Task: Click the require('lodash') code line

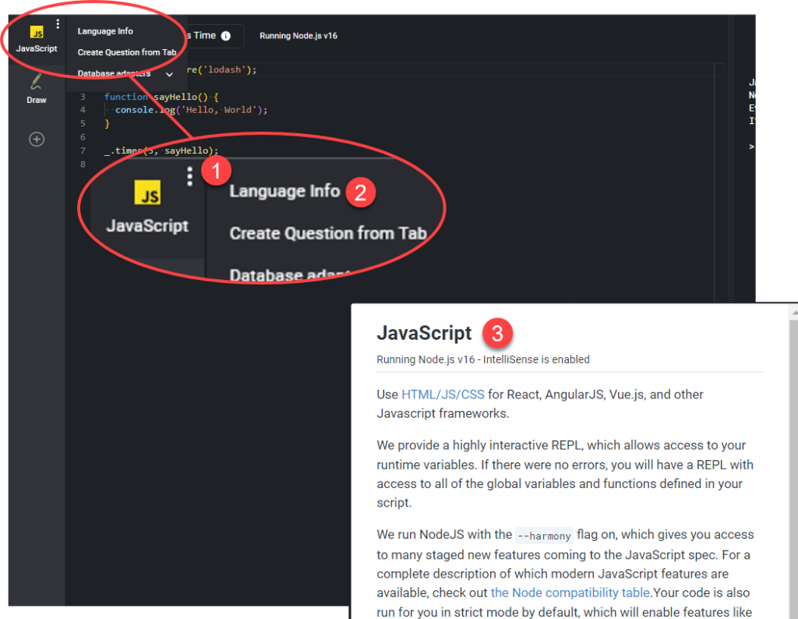Action: click(x=221, y=69)
